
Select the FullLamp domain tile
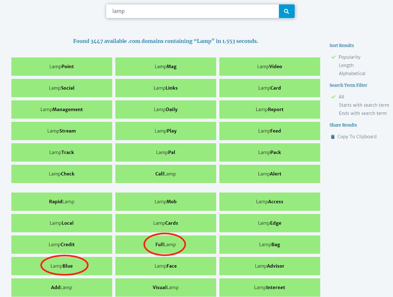coord(165,245)
